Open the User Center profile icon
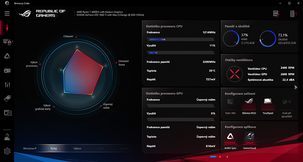 tap(7, 137)
